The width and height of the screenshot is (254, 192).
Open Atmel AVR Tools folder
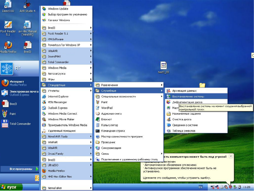click(x=67, y=136)
